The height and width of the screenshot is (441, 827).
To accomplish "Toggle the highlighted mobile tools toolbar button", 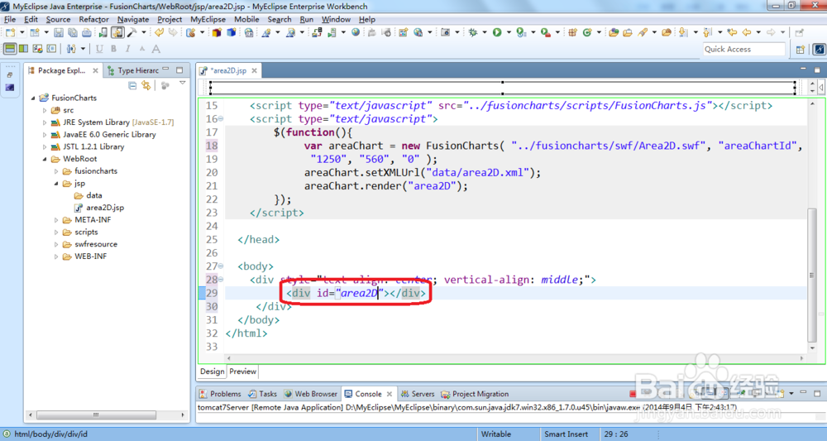I will tap(117, 33).
